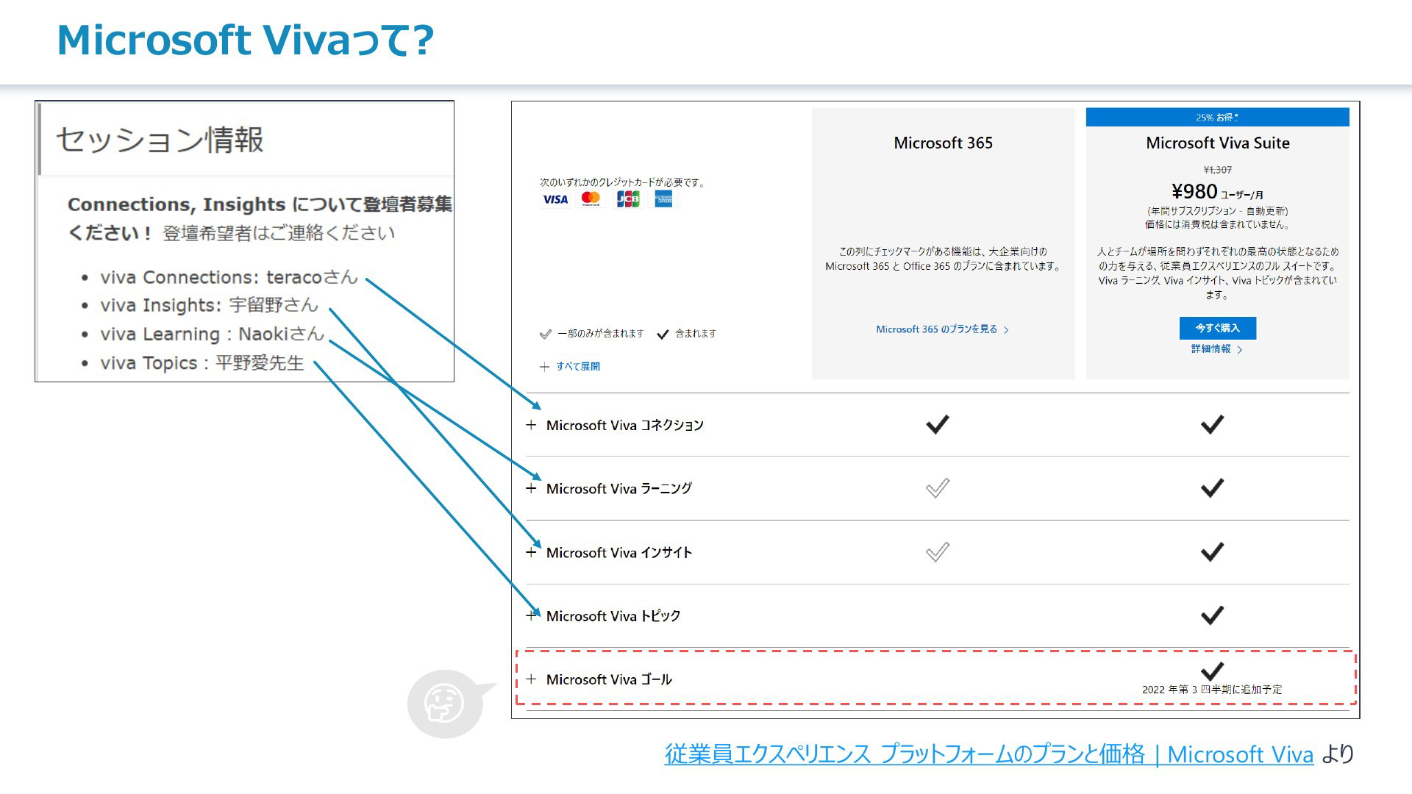Viewport: 1412px width, 794px height.
Task: Click partial gray checkmark in Viva インサイト row
Action: point(938,552)
